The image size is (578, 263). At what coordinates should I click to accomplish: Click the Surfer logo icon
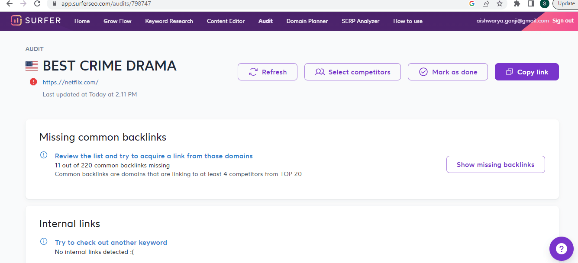point(16,20)
